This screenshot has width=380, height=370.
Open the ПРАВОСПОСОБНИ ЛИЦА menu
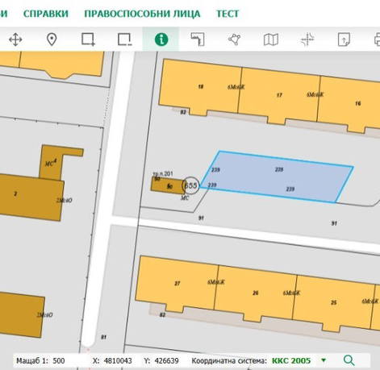click(x=142, y=14)
